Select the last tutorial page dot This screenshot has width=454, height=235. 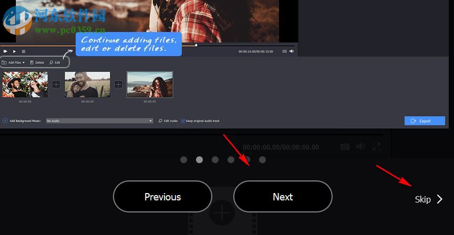tap(262, 159)
